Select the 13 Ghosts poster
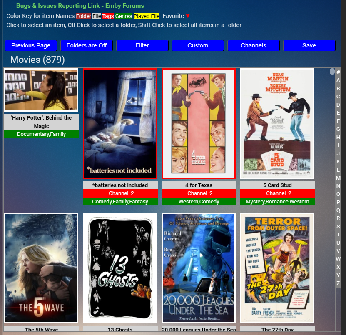 (x=120, y=268)
